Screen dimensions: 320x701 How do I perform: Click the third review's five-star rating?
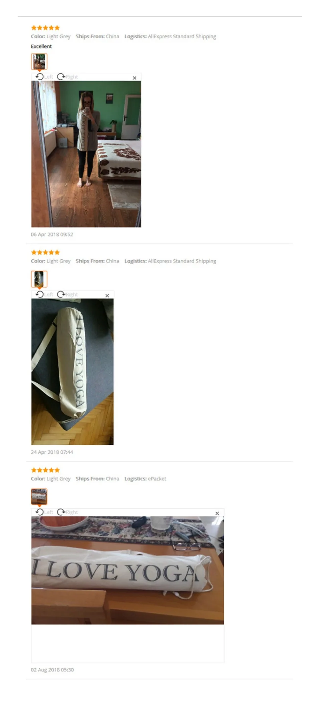[x=45, y=470]
